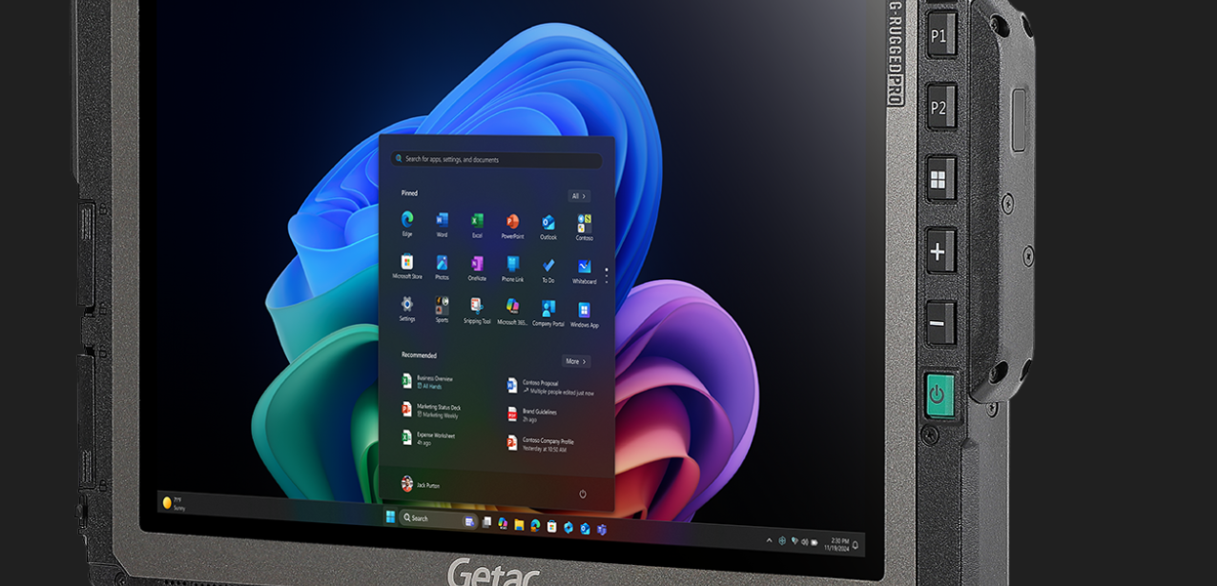Open Windows App from pinned grid

point(585,313)
